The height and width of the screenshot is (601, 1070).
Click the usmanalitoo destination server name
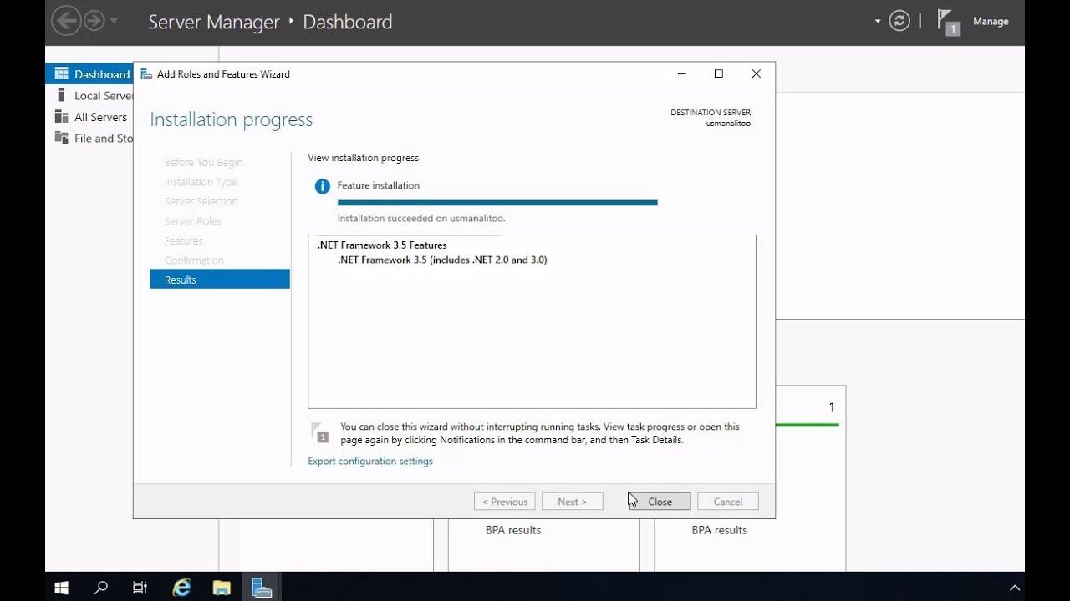728,124
